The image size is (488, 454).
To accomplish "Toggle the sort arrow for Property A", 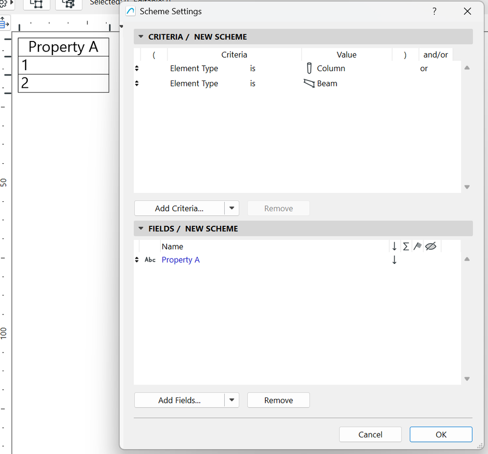I will click(394, 259).
